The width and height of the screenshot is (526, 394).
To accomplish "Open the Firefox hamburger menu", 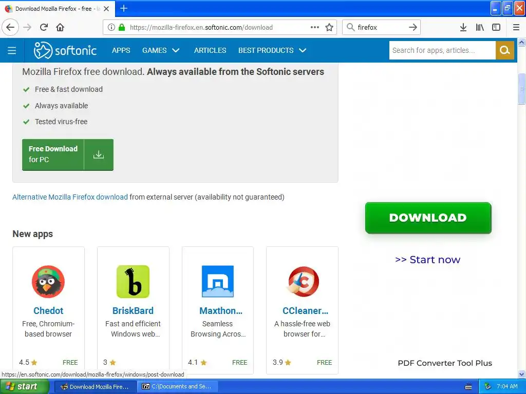I will [516, 28].
